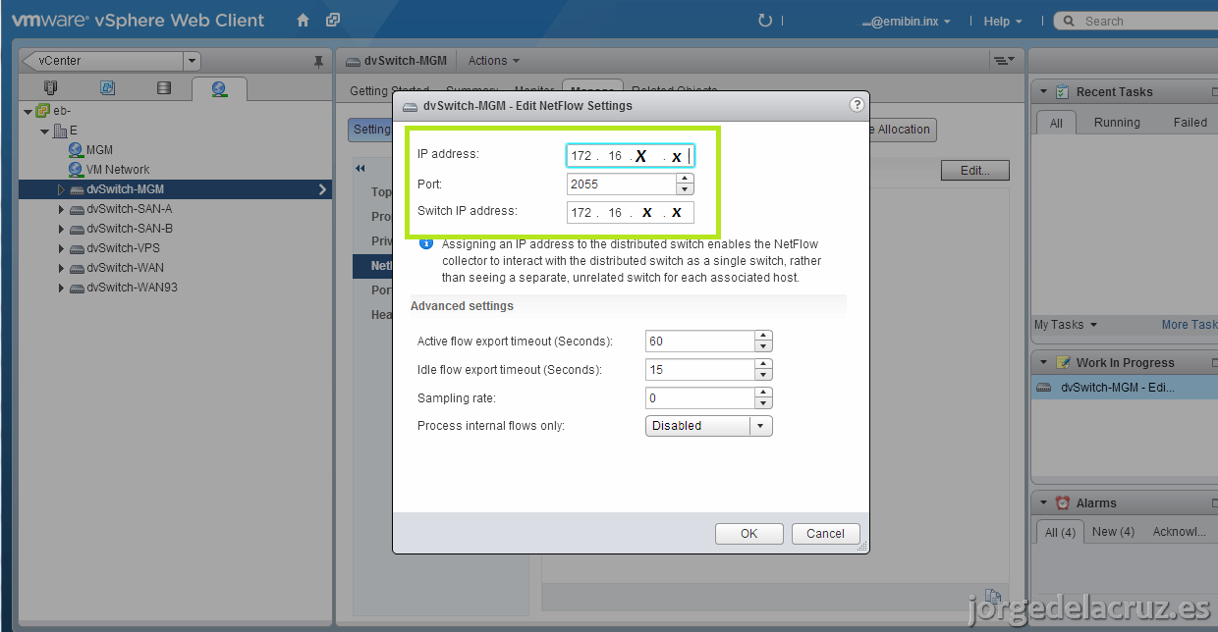Switch to Getting Started tab
The image size is (1218, 632).
[389, 90]
